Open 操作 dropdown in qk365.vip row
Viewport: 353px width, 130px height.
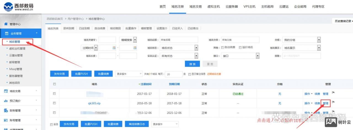tap(308, 103)
